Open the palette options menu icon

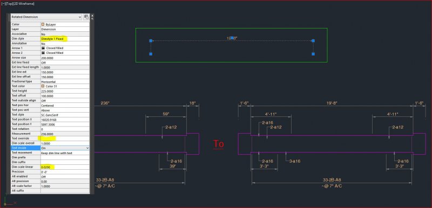[92, 19]
